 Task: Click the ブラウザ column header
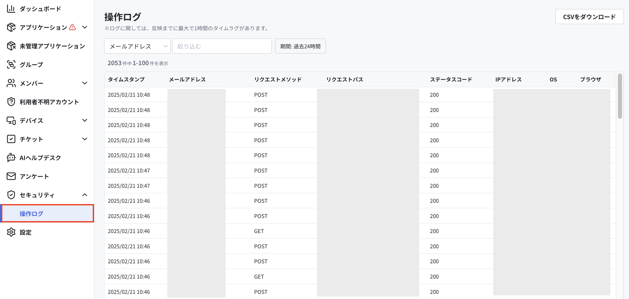tap(590, 79)
